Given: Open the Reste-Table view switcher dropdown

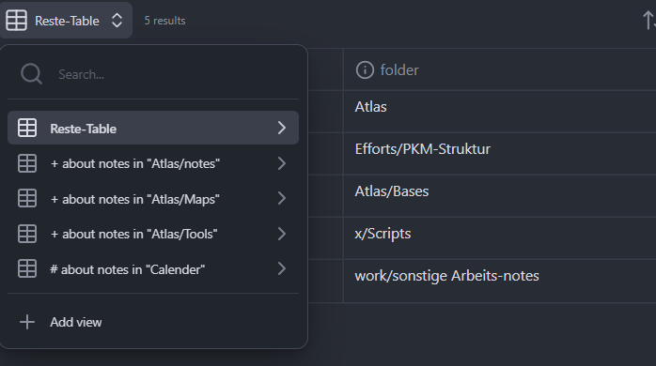Looking at the screenshot, I should 66,21.
